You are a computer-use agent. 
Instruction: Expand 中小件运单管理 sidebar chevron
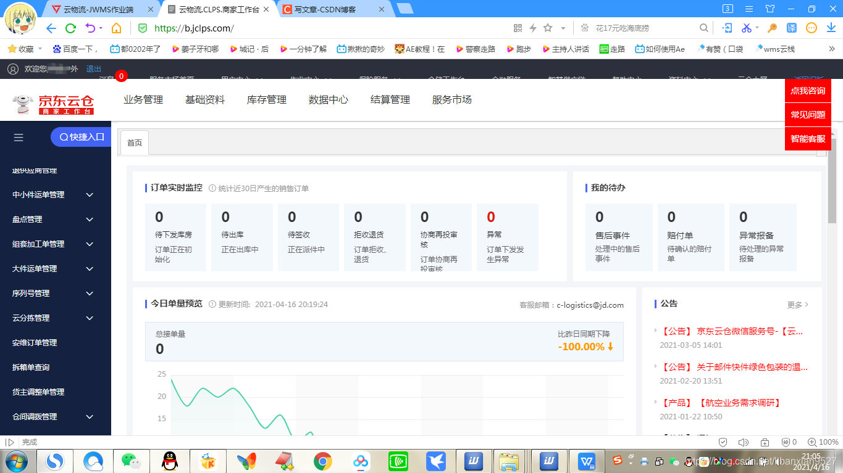pyautogui.click(x=90, y=195)
